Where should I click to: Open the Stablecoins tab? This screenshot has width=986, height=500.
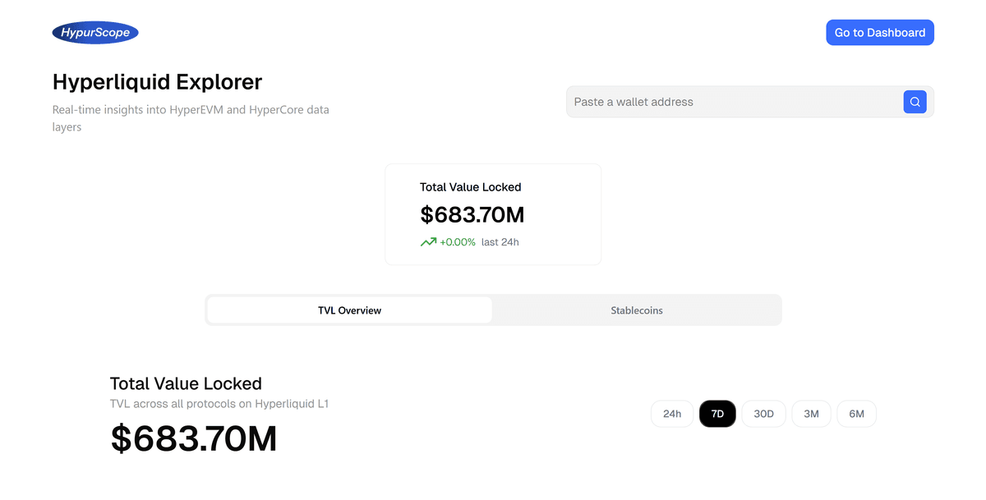pyautogui.click(x=636, y=310)
